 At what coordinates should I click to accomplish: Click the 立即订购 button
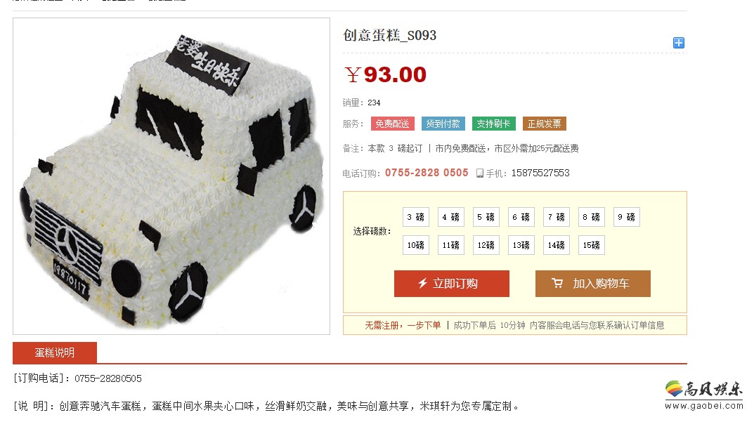coord(452,284)
